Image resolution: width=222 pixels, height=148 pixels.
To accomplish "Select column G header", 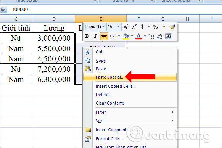I will pos(163,19).
